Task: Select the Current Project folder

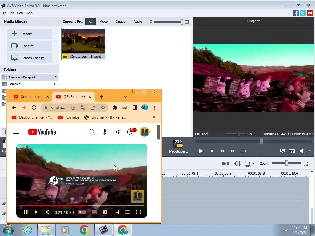Action: coord(30,77)
